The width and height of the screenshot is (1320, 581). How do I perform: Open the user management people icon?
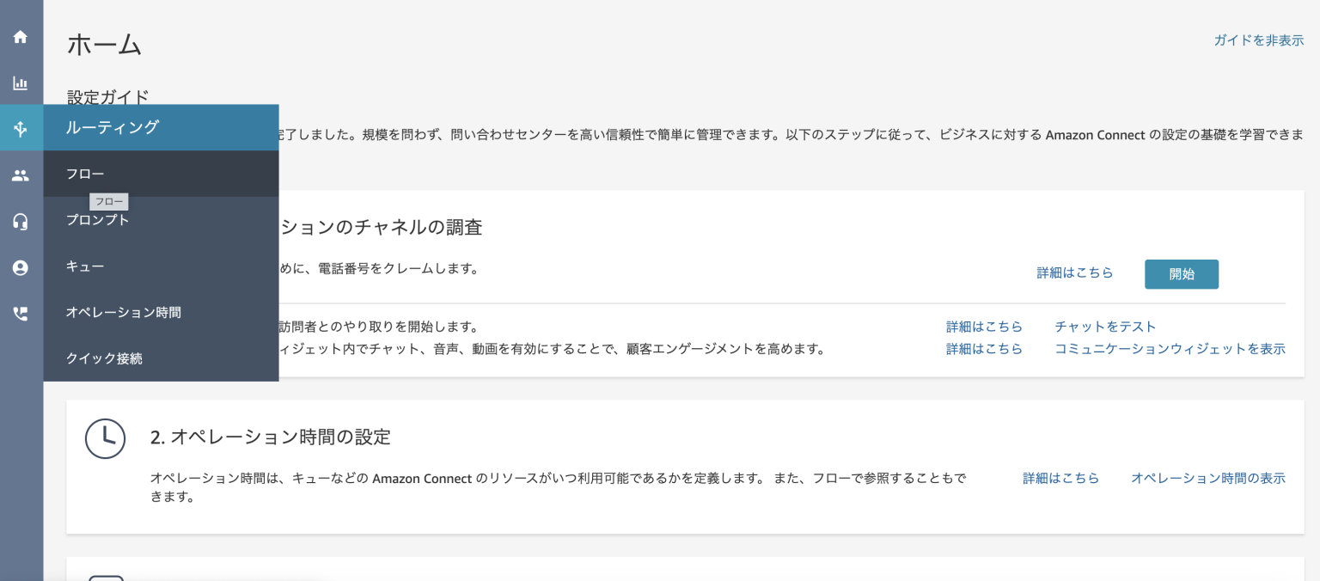click(x=21, y=174)
